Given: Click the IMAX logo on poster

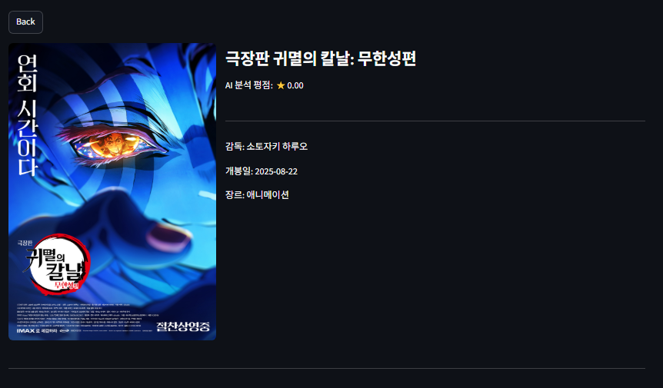Looking at the screenshot, I should [26, 330].
